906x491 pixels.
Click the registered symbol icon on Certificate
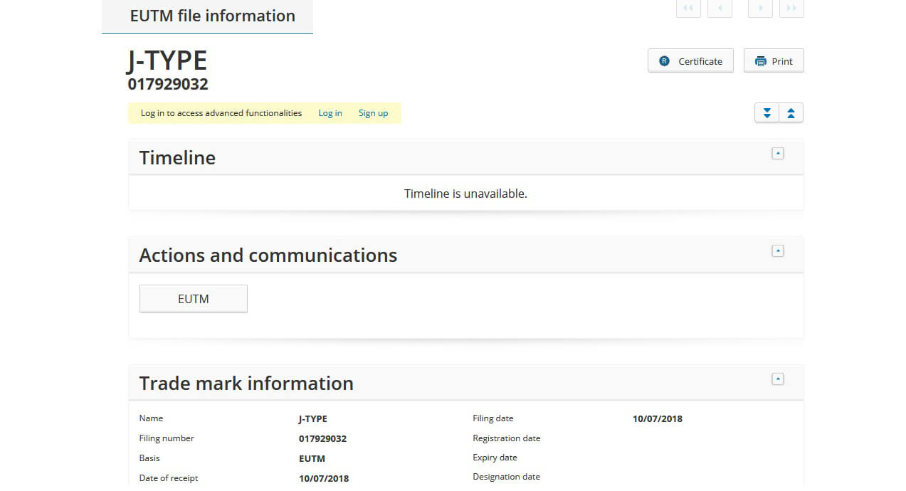pyautogui.click(x=665, y=61)
